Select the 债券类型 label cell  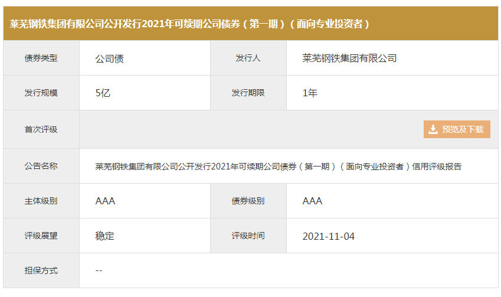point(41,58)
